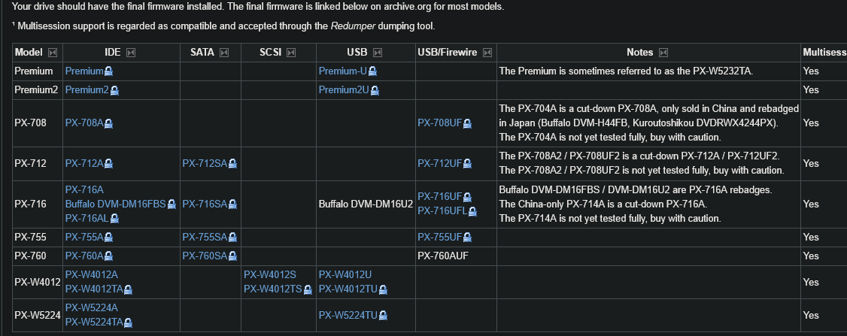Screen dimensions: 847x336
Task: Open the PX-W4012TS firmware link
Action: click(x=273, y=289)
